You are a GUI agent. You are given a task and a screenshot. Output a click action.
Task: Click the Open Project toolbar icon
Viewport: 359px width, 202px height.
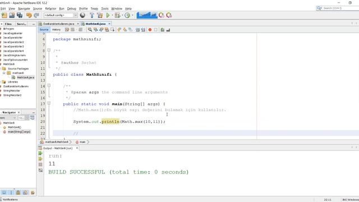click(12, 15)
